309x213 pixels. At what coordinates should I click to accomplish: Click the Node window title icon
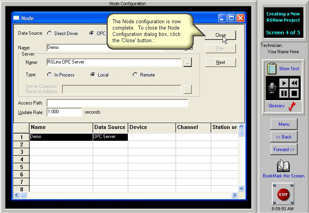pyautogui.click(x=16, y=18)
